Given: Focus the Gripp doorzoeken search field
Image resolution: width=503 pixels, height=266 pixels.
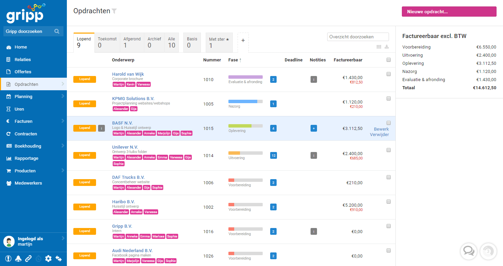Looking at the screenshot, I should tap(33, 31).
